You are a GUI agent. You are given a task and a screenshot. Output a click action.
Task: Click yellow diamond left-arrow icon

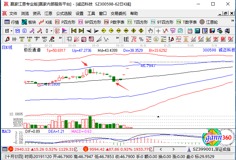[104, 31]
